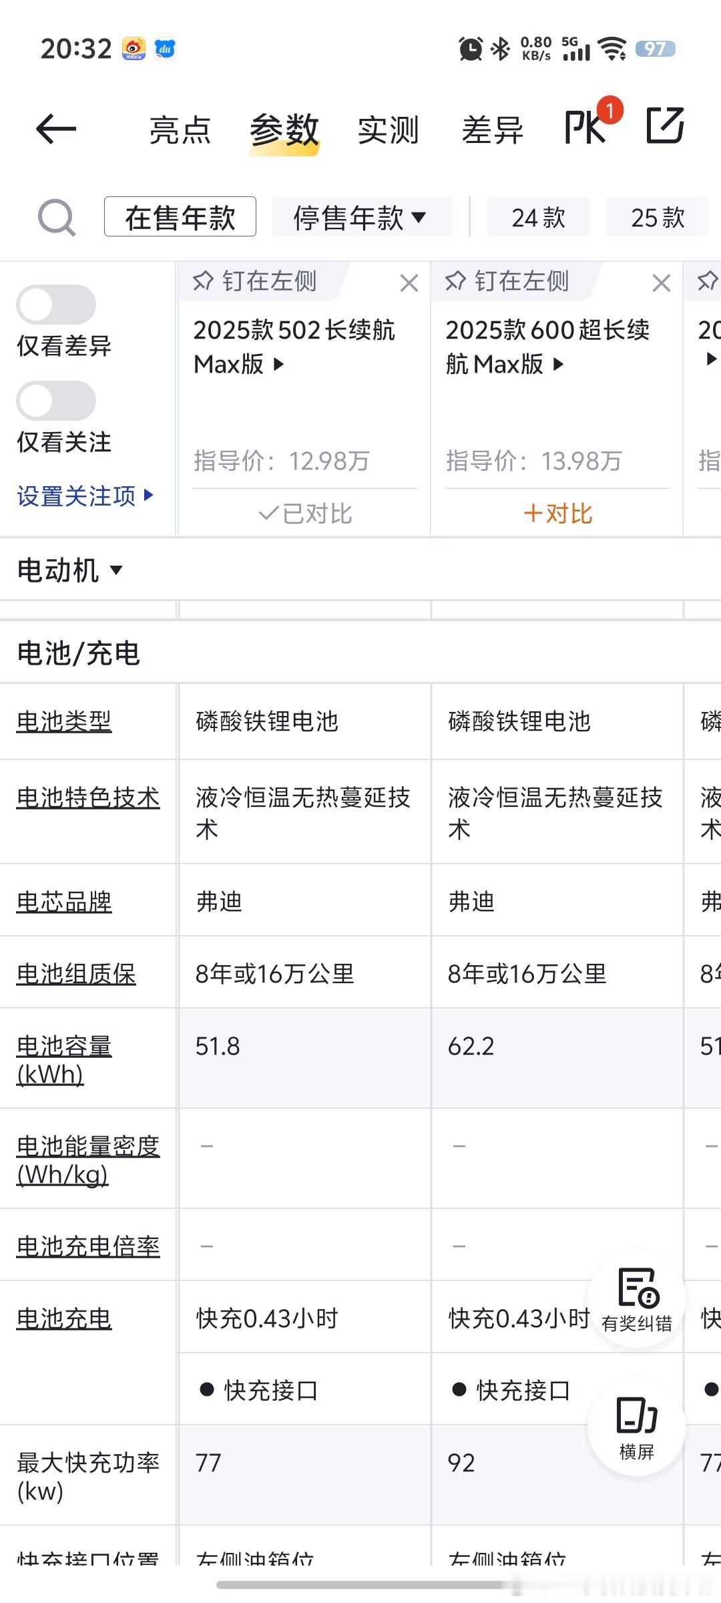Tap 已对比 under the 12.98万 model
Image resolution: width=721 pixels, height=1603 pixels.
305,514
